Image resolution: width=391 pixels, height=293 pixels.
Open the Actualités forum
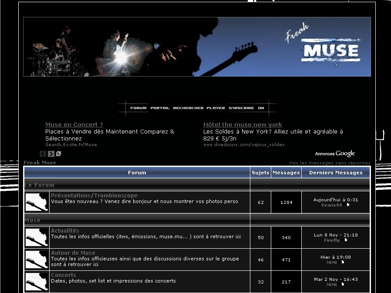65,230
